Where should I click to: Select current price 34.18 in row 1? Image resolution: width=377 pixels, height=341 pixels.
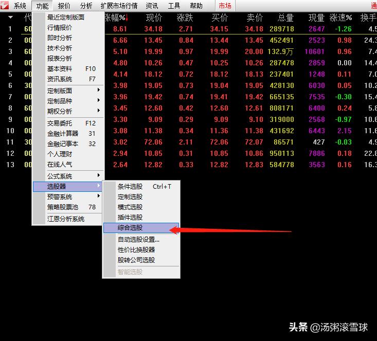pyautogui.click(x=153, y=29)
